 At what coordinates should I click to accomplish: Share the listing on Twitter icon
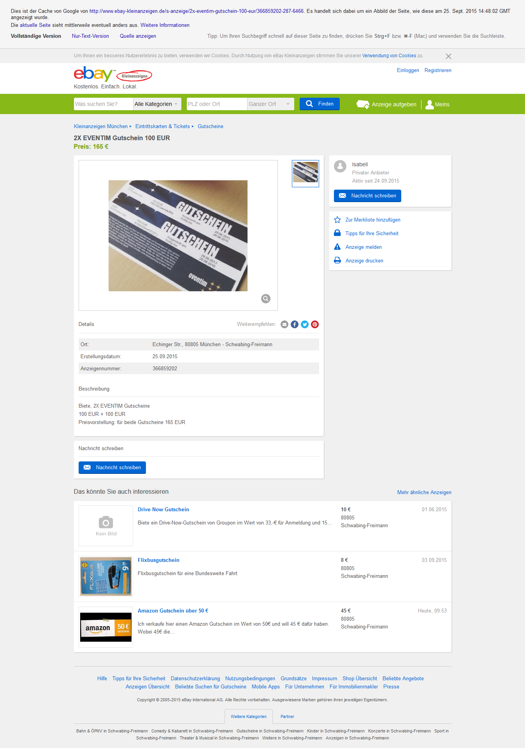coord(305,324)
